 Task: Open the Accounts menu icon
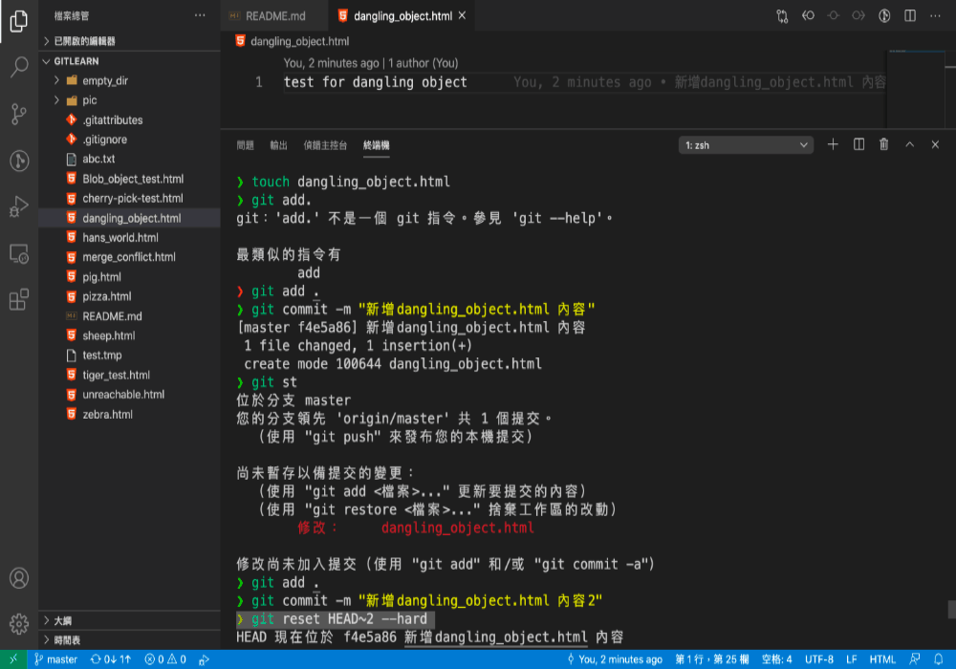(19, 577)
